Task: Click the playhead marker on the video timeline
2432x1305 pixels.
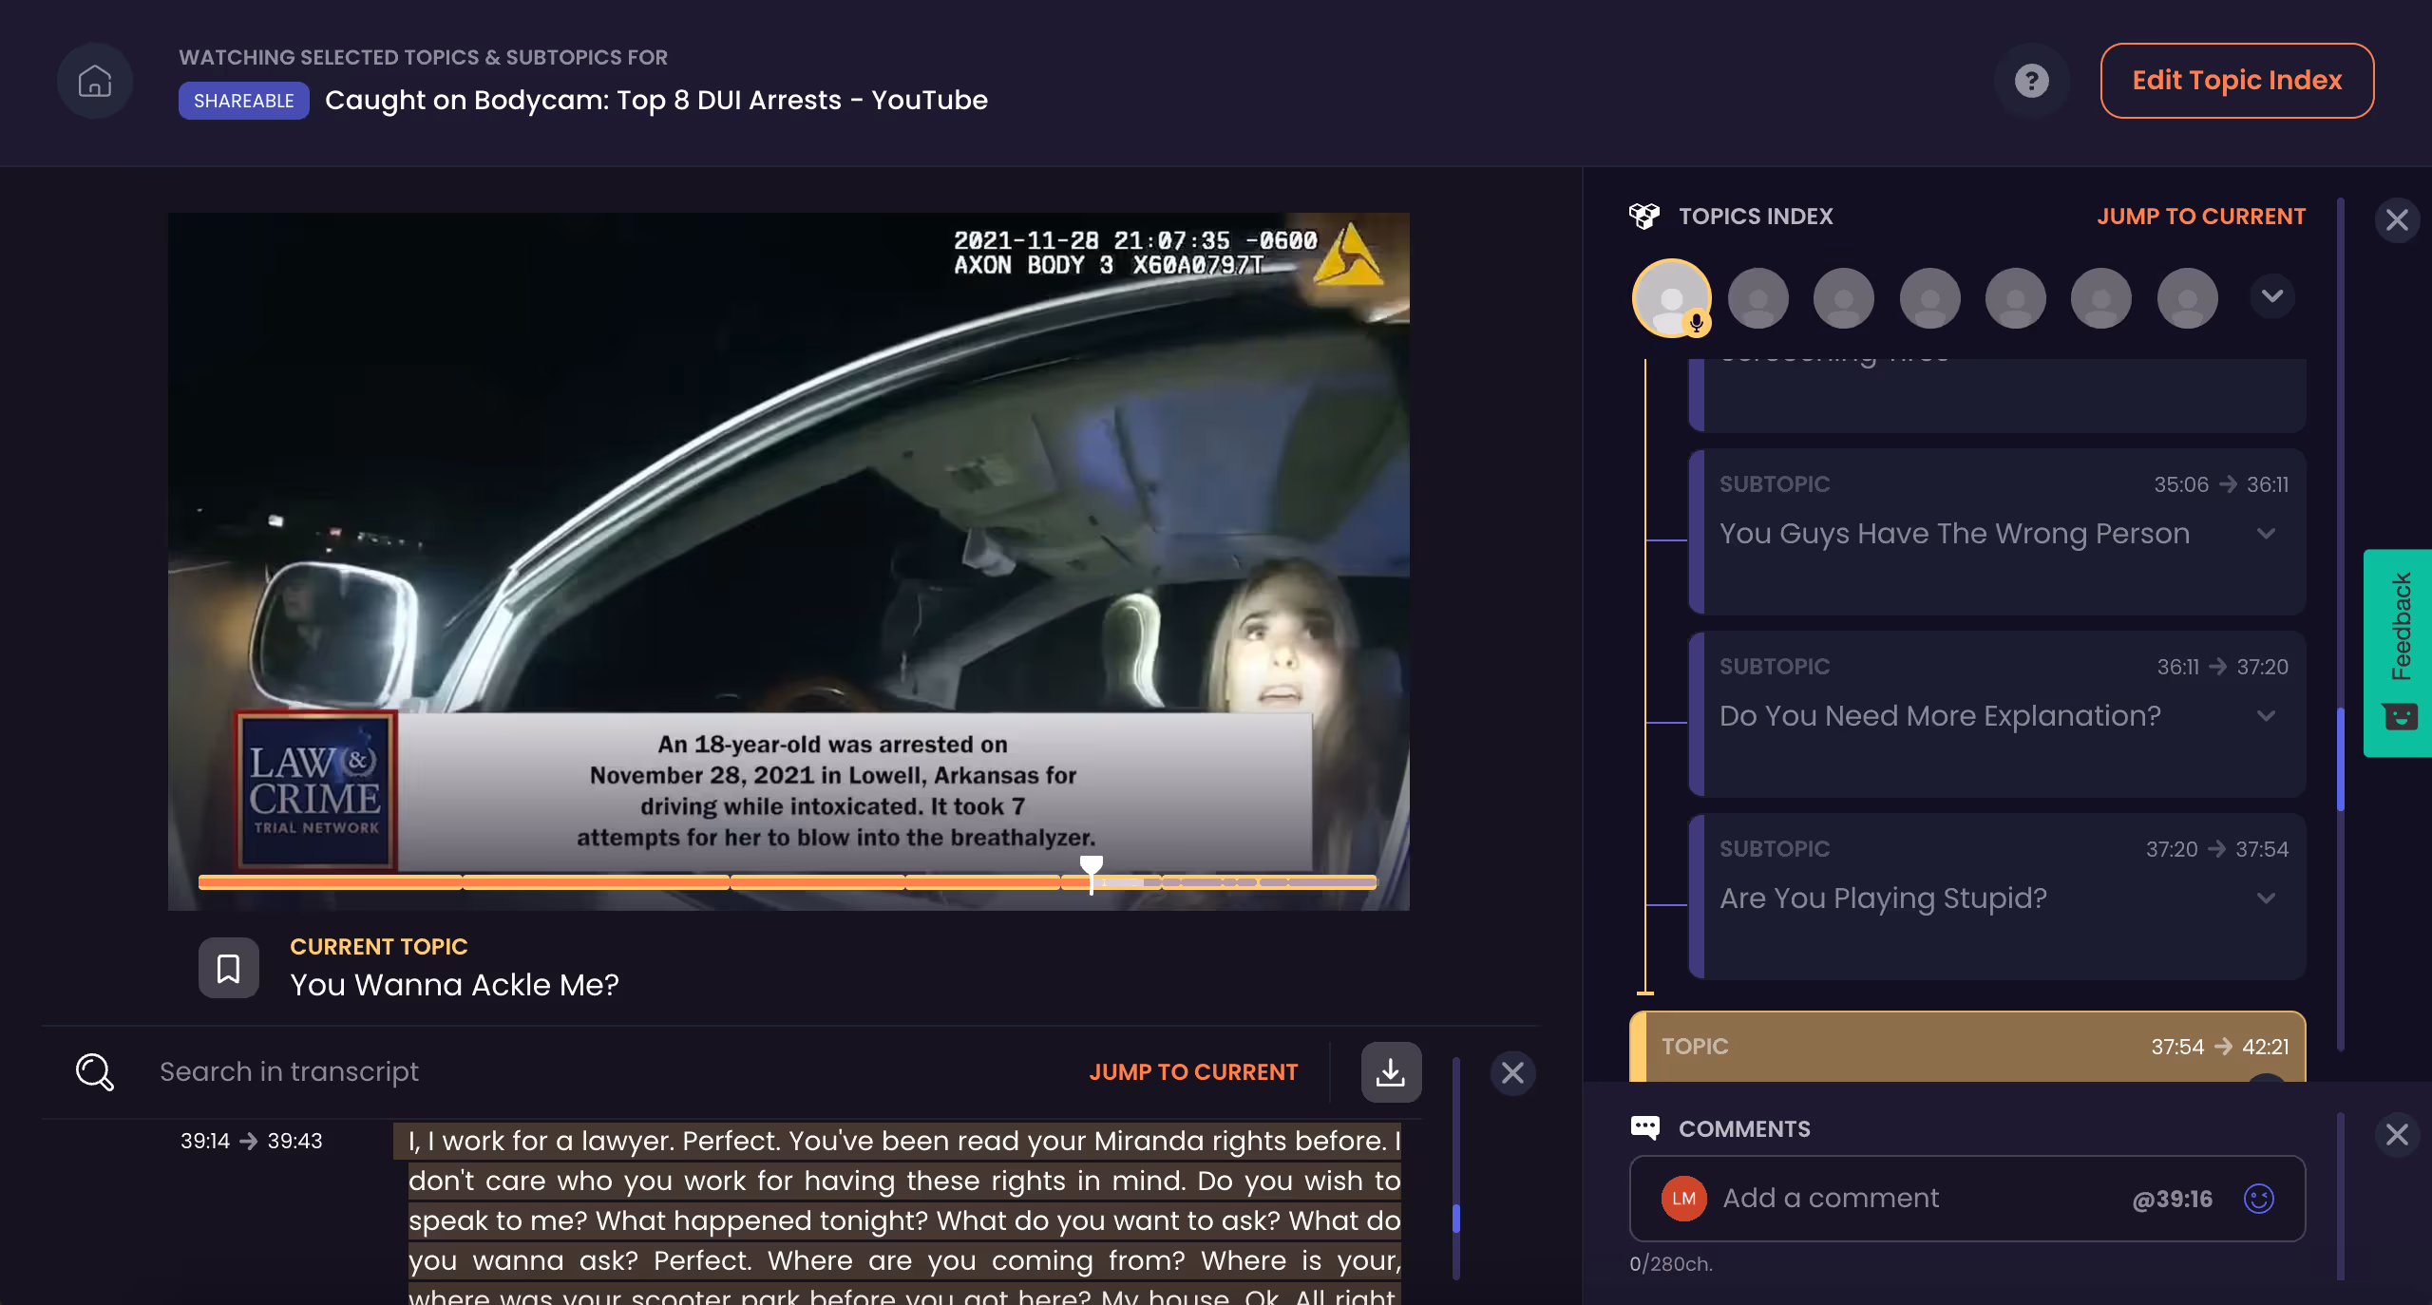Action: click(x=1090, y=869)
